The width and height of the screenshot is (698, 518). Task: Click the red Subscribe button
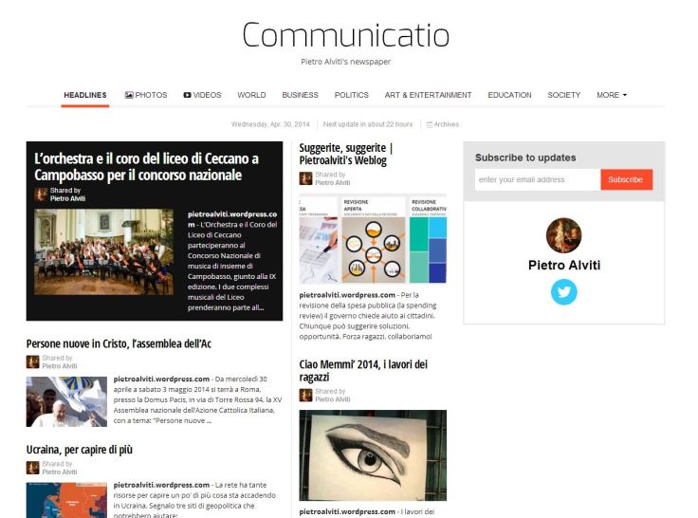(626, 179)
